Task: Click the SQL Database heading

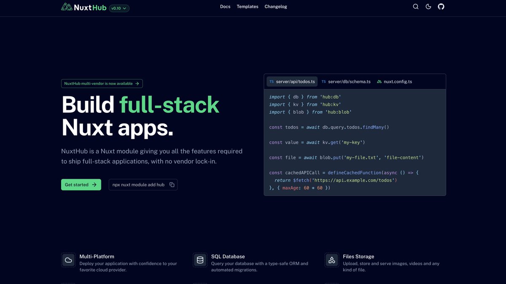Action: click(228, 256)
